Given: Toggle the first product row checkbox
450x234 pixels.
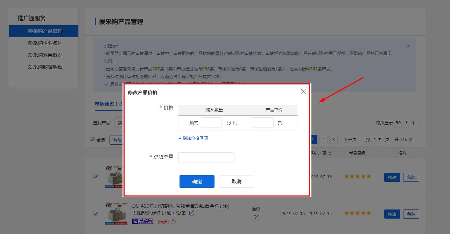Looking at the screenshot, I should click(96, 177).
